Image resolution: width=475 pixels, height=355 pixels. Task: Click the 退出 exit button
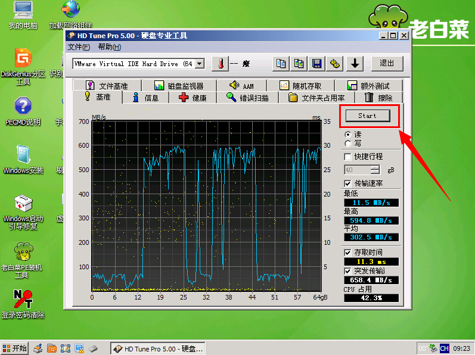coord(387,64)
